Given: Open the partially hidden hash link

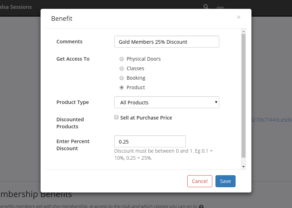Looking at the screenshot, I should tap(272, 120).
